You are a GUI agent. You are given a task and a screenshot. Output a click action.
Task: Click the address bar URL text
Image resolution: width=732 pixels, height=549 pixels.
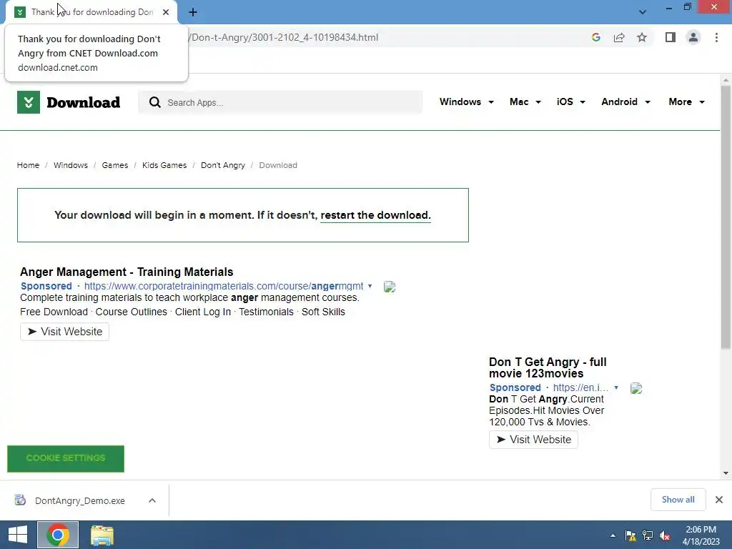point(283,37)
